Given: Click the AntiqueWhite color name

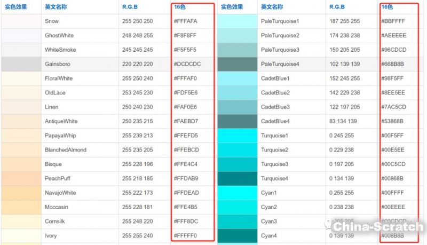Looking at the screenshot, I should click(x=61, y=121).
